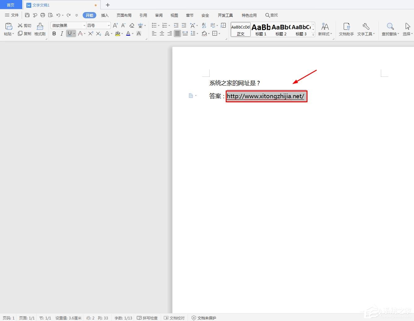This screenshot has height=321, width=414.
Task: Click the 拼写检查 button in status bar
Action: tap(147, 318)
